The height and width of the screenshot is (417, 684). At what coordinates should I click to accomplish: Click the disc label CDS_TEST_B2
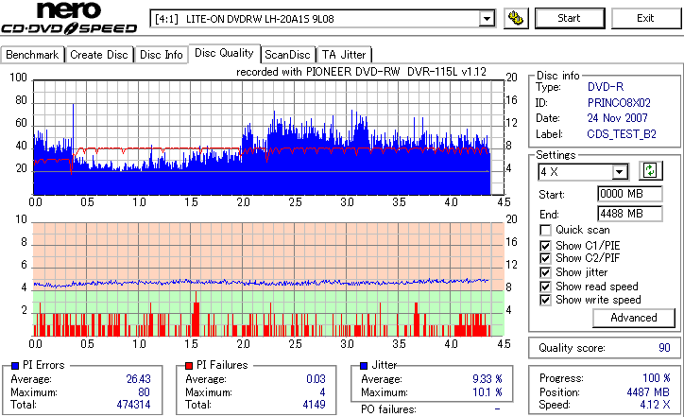tap(622, 134)
